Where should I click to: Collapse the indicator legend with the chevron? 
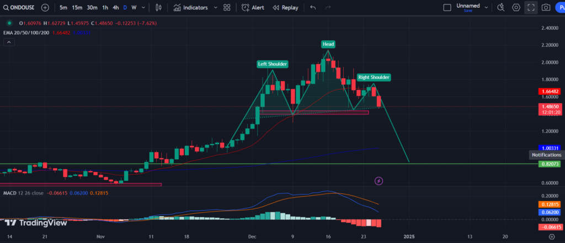click(x=9, y=42)
